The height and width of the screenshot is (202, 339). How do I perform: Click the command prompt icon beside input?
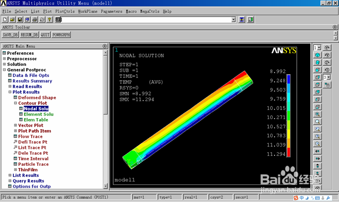(x=57, y=20)
